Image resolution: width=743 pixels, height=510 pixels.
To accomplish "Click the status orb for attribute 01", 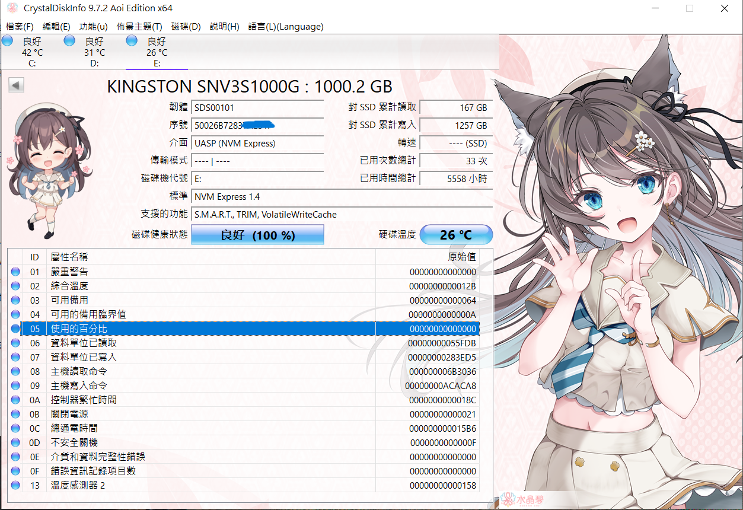I will [x=15, y=272].
